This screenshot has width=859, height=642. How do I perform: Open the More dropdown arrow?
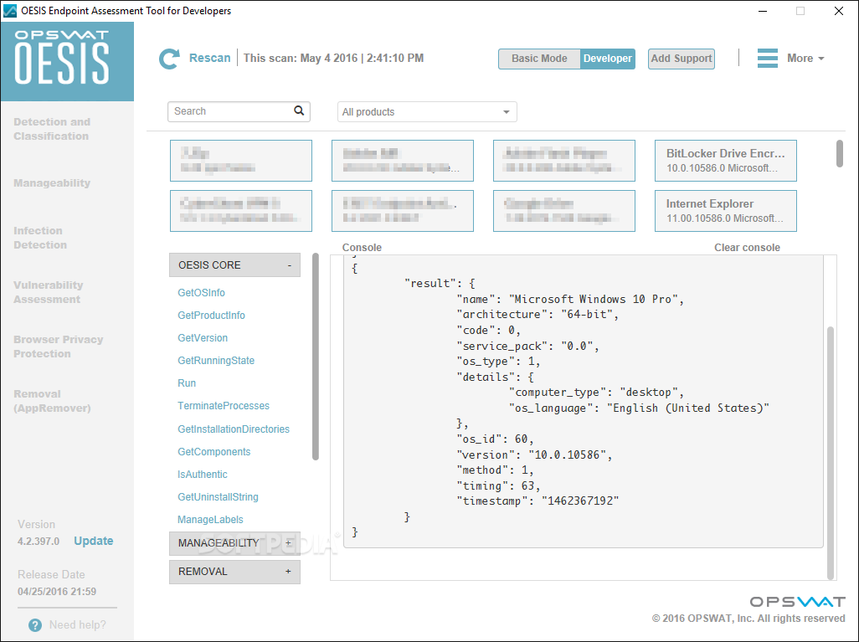[821, 59]
